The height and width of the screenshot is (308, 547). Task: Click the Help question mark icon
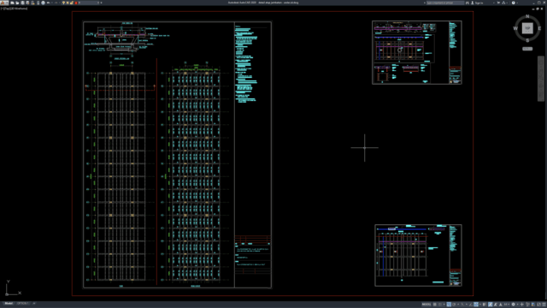pos(513,3)
